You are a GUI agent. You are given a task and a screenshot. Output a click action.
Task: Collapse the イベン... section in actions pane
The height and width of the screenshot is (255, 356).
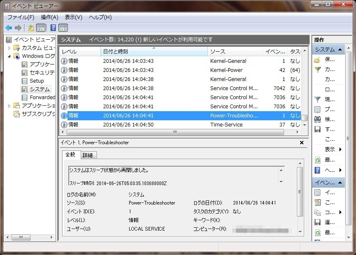(x=340, y=182)
